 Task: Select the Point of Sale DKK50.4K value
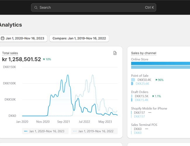[144, 80]
